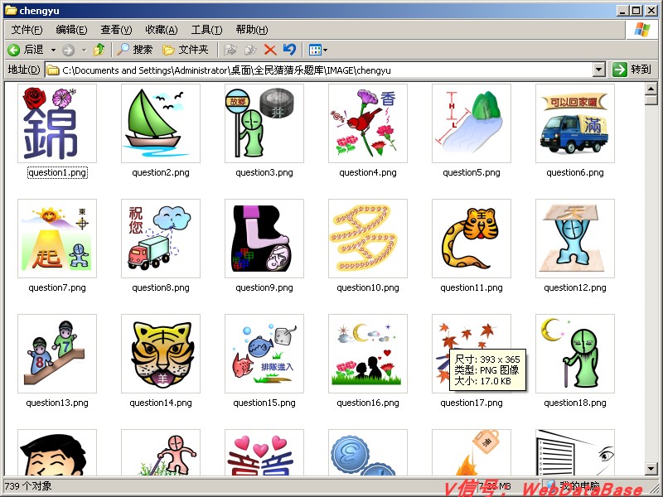Image resolution: width=663 pixels, height=497 pixels.
Task: Select question9.png thumbnail
Action: [x=264, y=239]
